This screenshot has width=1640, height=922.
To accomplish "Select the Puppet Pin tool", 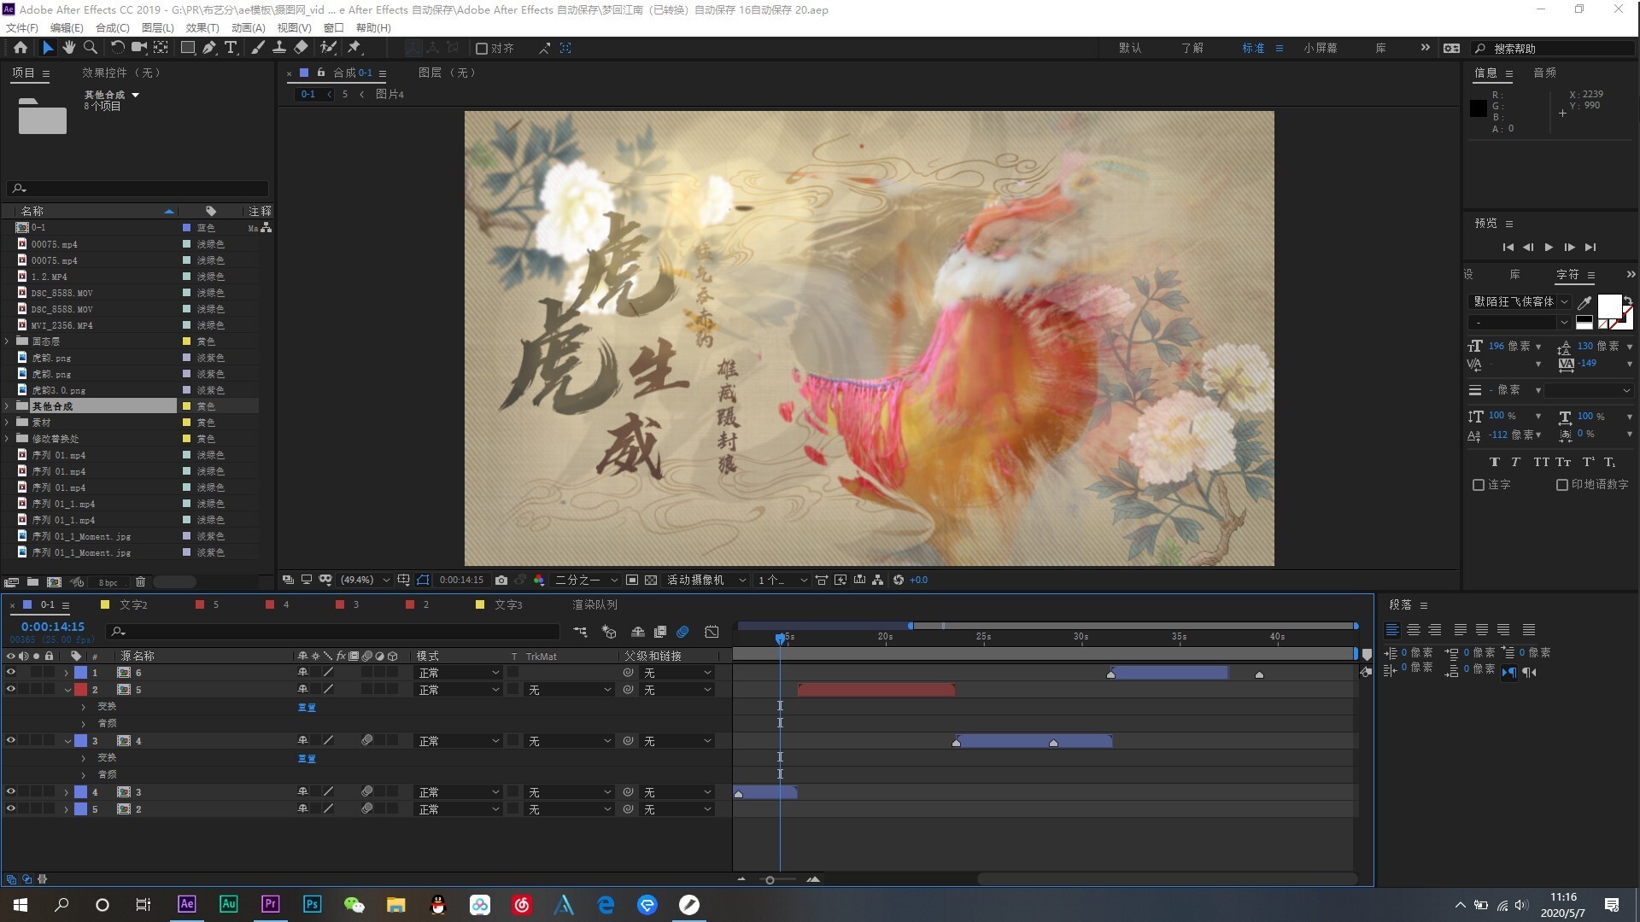I will point(354,48).
